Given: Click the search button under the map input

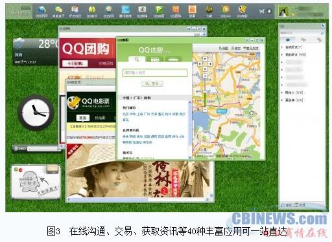Looking at the screenshot, I should pos(152,83).
